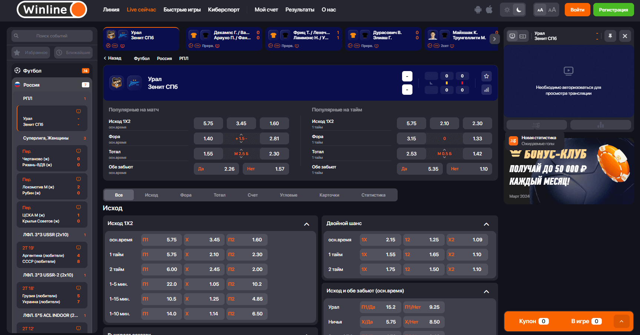Open the Киберспорт menu
This screenshot has height=335, width=640.
[x=223, y=10]
